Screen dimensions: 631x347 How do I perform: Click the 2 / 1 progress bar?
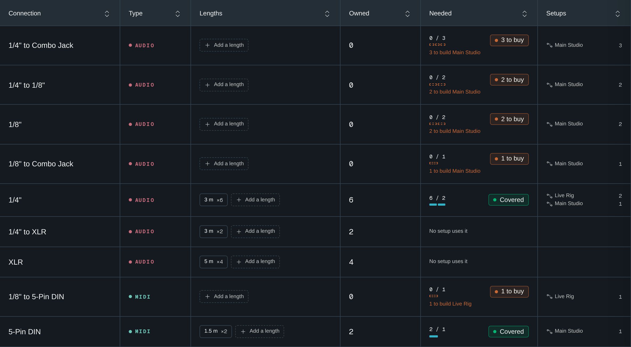(433, 336)
